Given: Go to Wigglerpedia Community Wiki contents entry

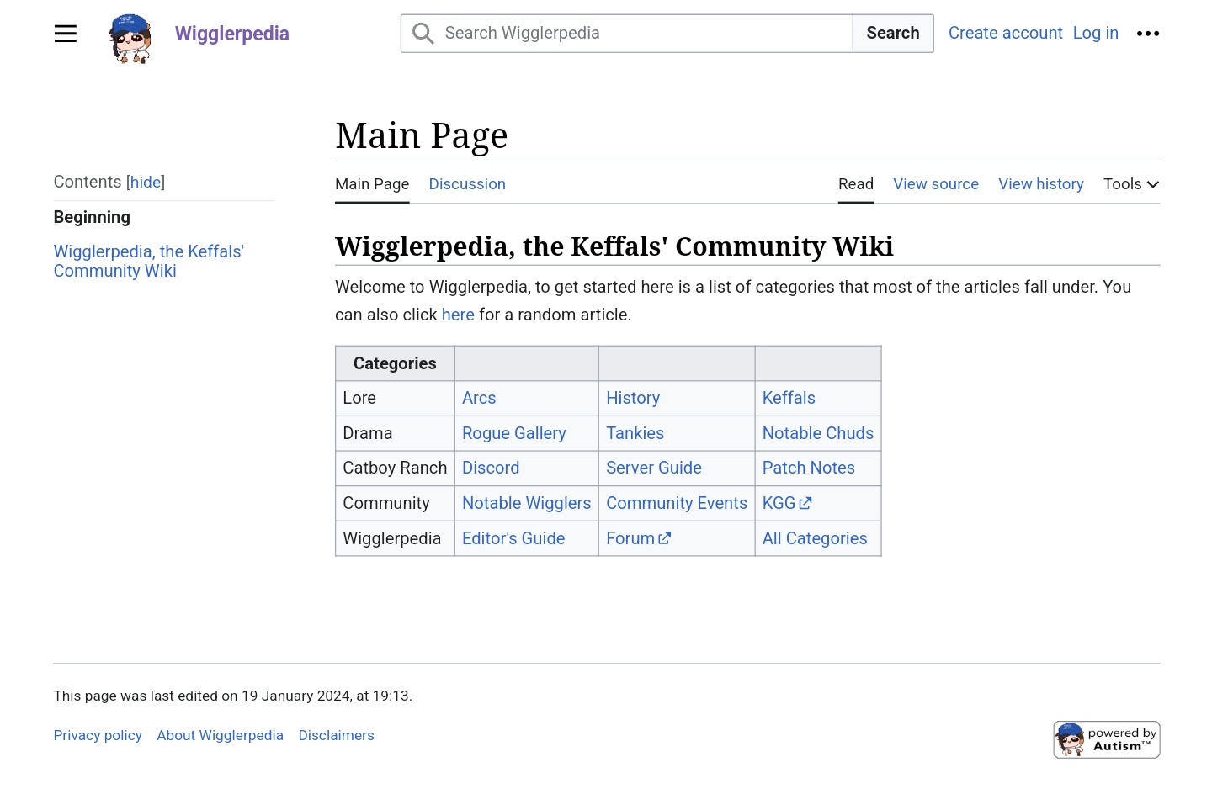Looking at the screenshot, I should (149, 261).
